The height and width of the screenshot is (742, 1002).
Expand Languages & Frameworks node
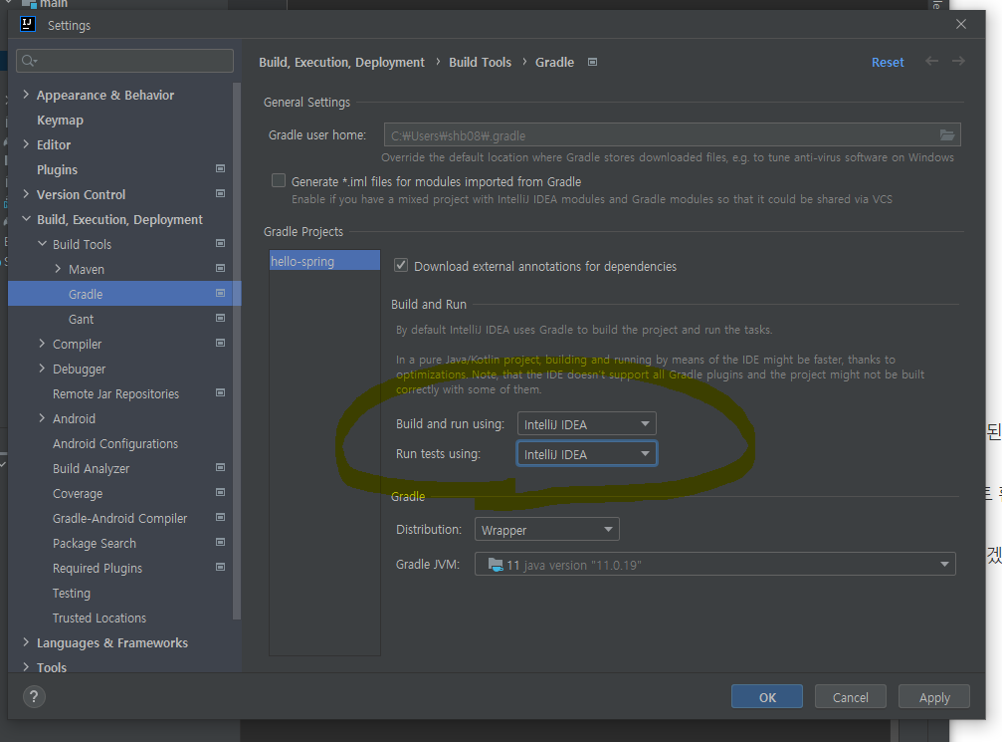click(x=26, y=642)
